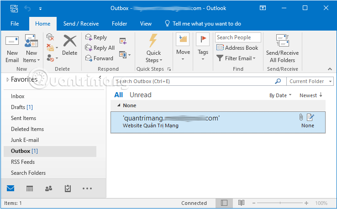Click the Reply All button

(x=100, y=47)
